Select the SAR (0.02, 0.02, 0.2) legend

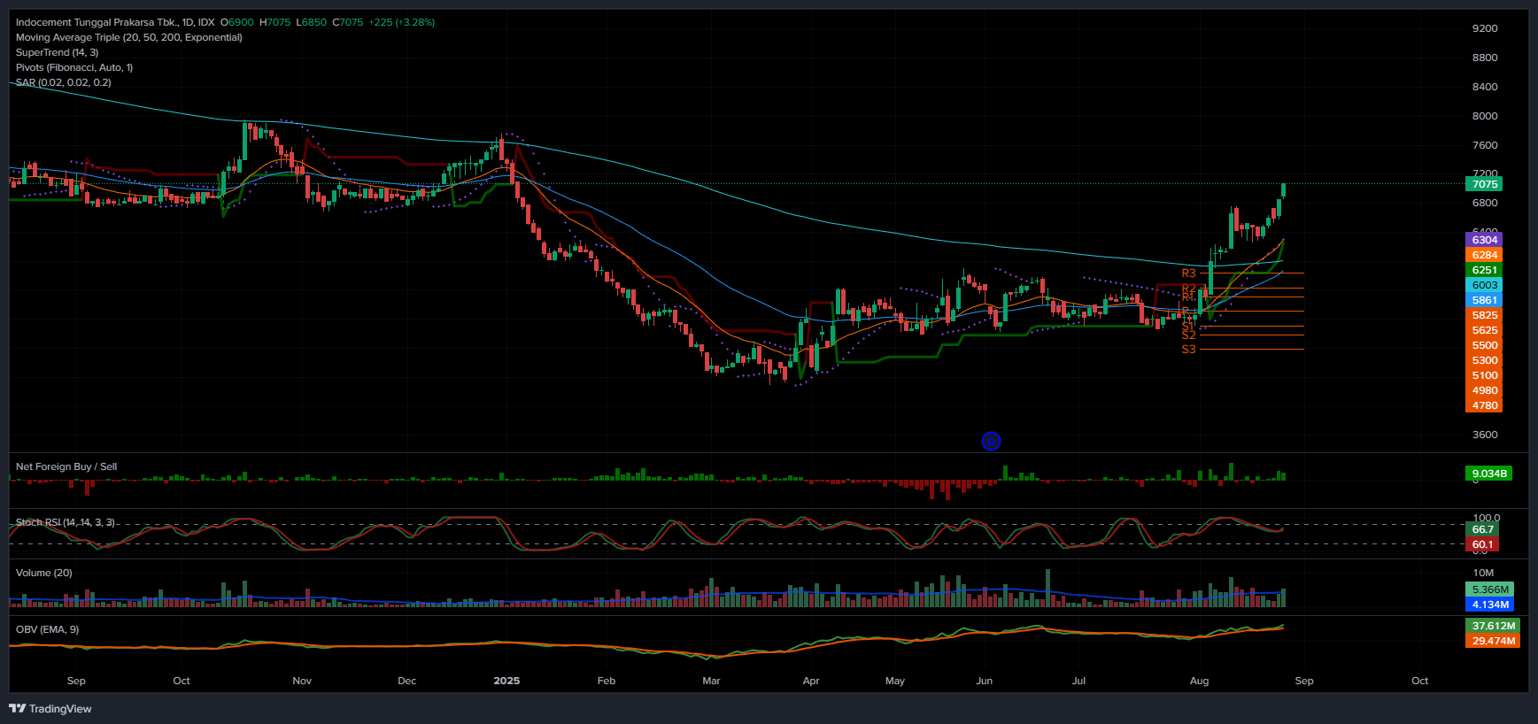coord(64,82)
